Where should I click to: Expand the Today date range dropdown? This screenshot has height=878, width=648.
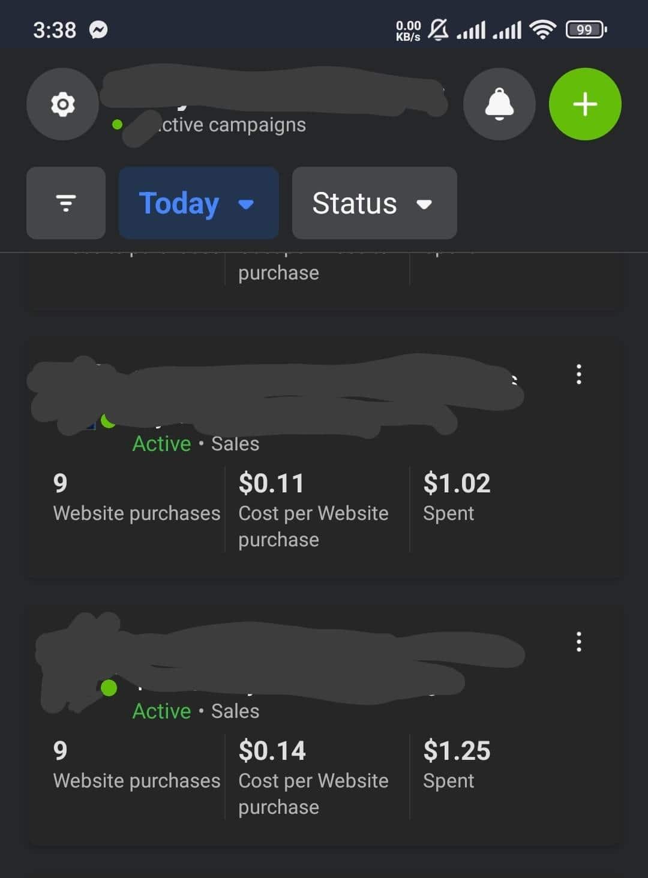pyautogui.click(x=199, y=203)
